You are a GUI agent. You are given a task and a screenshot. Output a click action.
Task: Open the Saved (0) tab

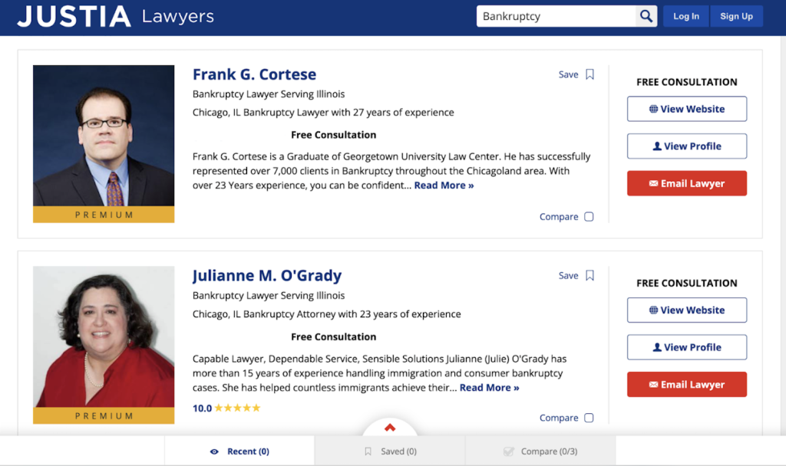point(390,451)
